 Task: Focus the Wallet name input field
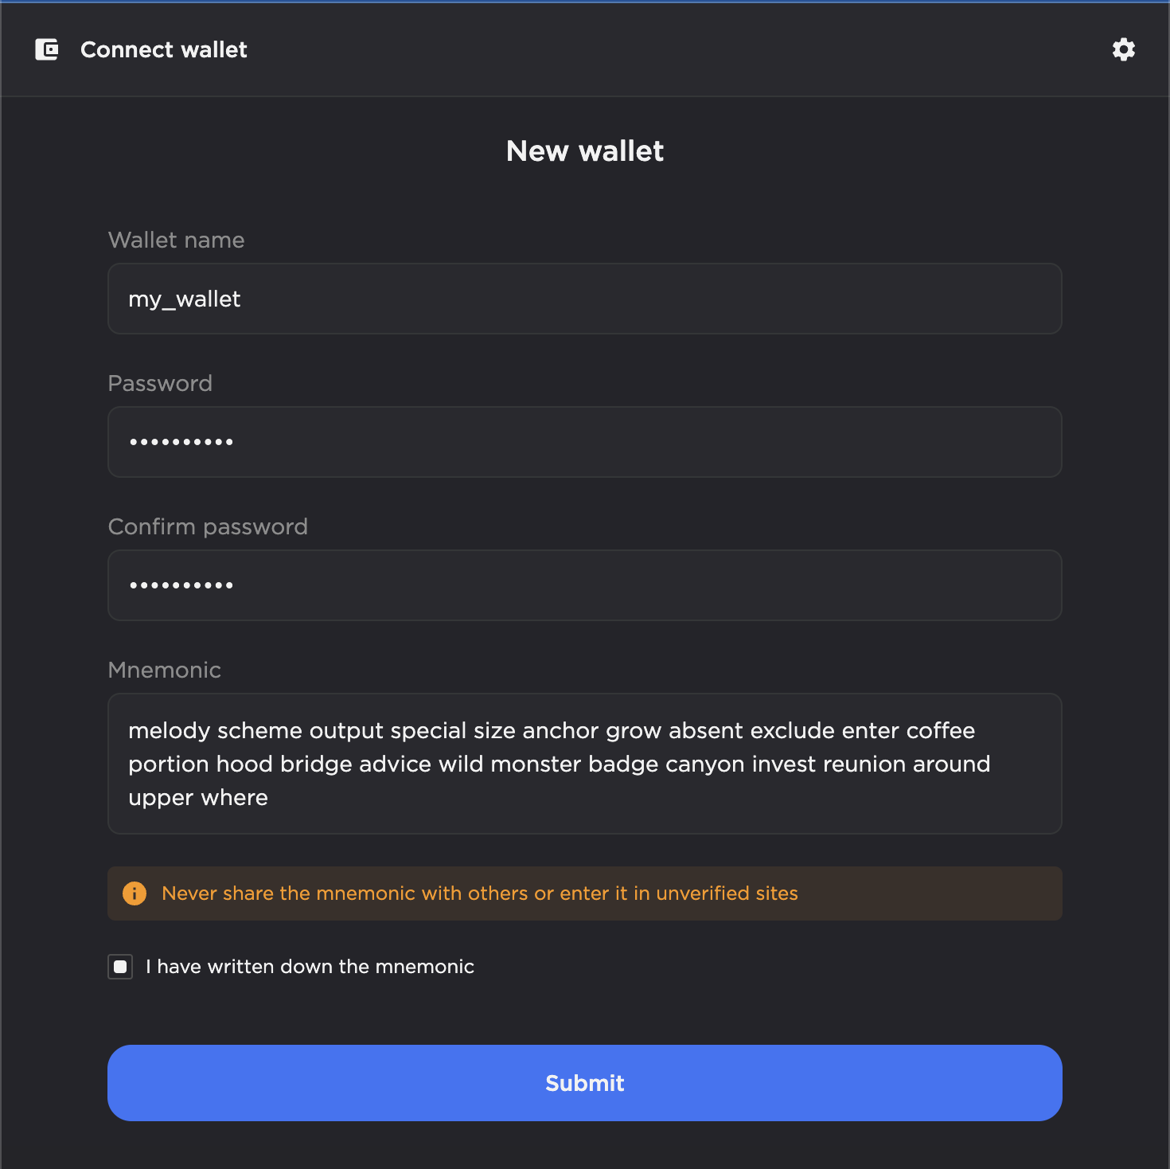coord(585,299)
